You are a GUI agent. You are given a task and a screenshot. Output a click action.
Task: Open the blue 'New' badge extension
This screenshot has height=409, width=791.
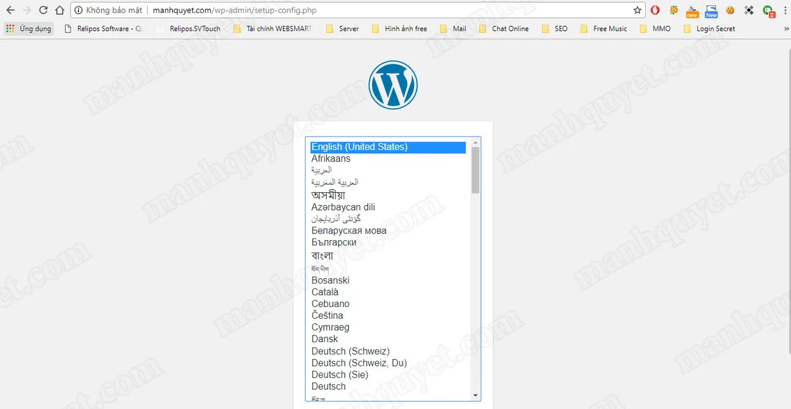click(x=711, y=11)
